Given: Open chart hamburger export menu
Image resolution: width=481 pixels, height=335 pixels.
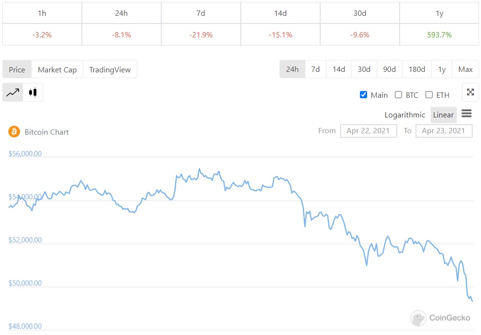Looking at the screenshot, I should click(x=467, y=114).
